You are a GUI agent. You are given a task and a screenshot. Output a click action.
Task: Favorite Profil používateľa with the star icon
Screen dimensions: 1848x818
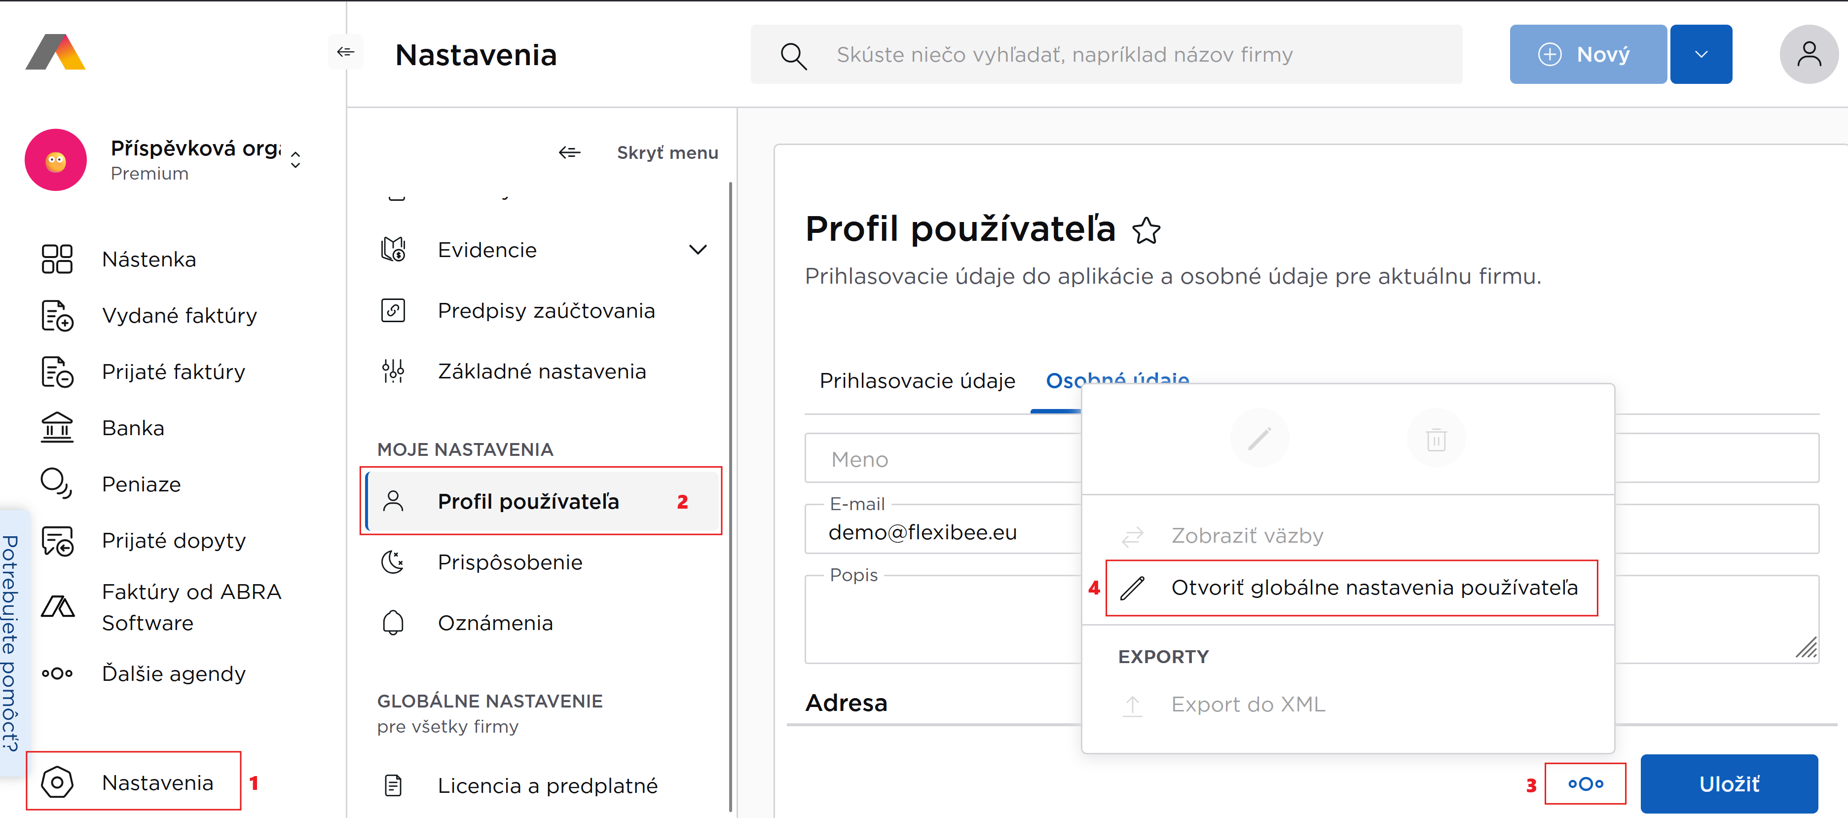[x=1146, y=230]
